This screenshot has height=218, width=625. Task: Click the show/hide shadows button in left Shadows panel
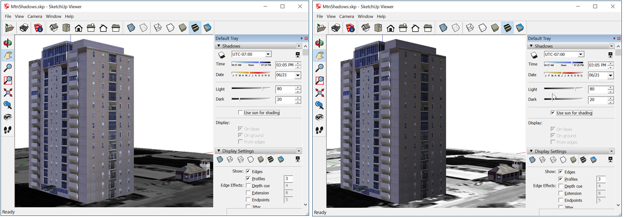[x=221, y=54]
